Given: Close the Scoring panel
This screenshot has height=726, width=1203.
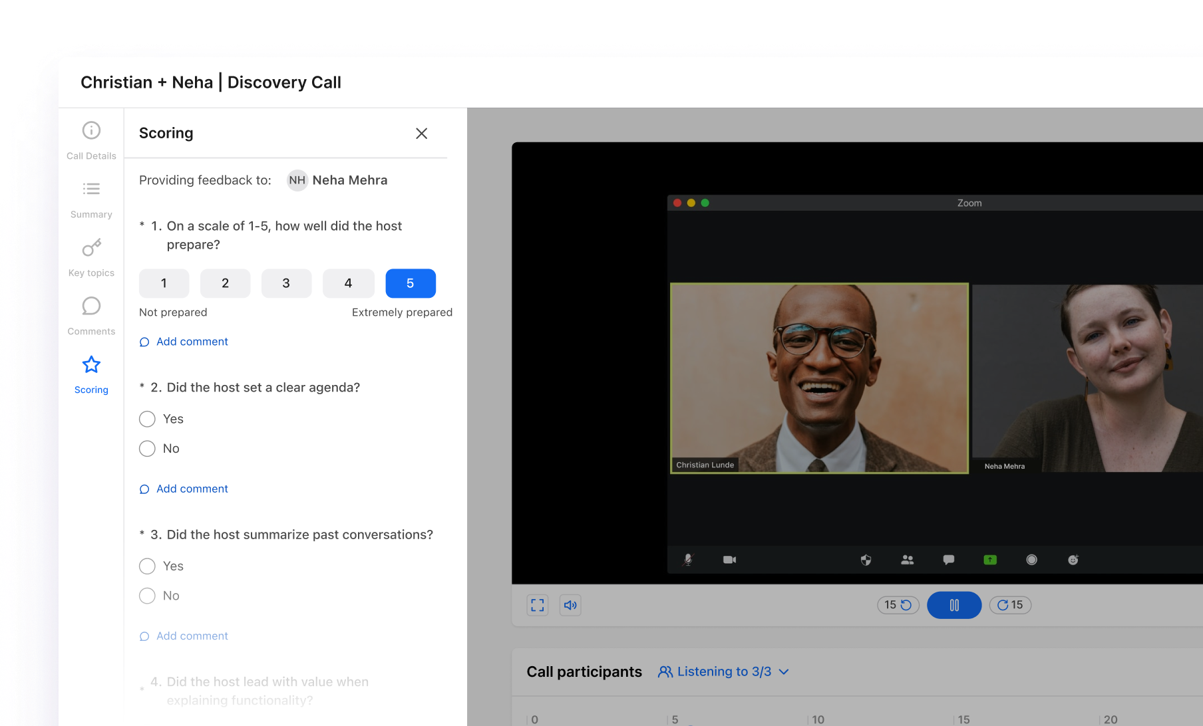Looking at the screenshot, I should point(421,134).
